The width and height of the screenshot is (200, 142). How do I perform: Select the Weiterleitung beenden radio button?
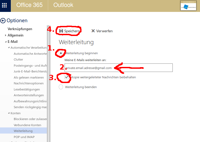61,87
